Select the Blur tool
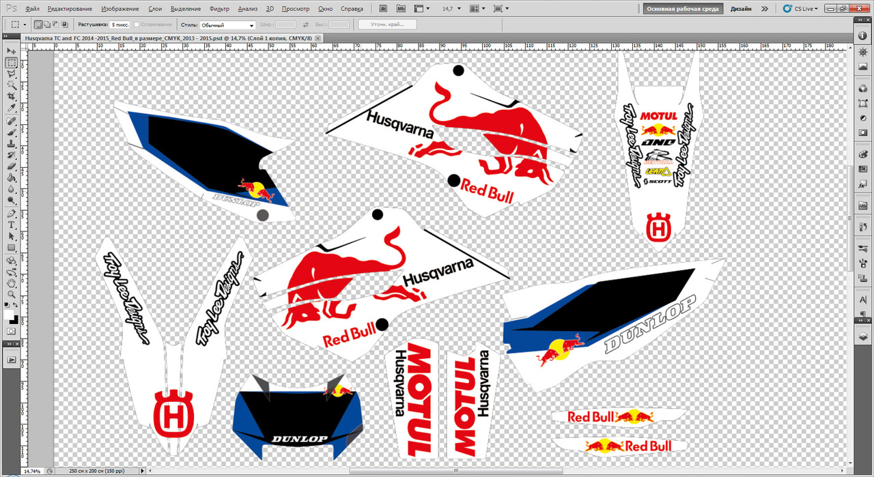 tap(12, 189)
